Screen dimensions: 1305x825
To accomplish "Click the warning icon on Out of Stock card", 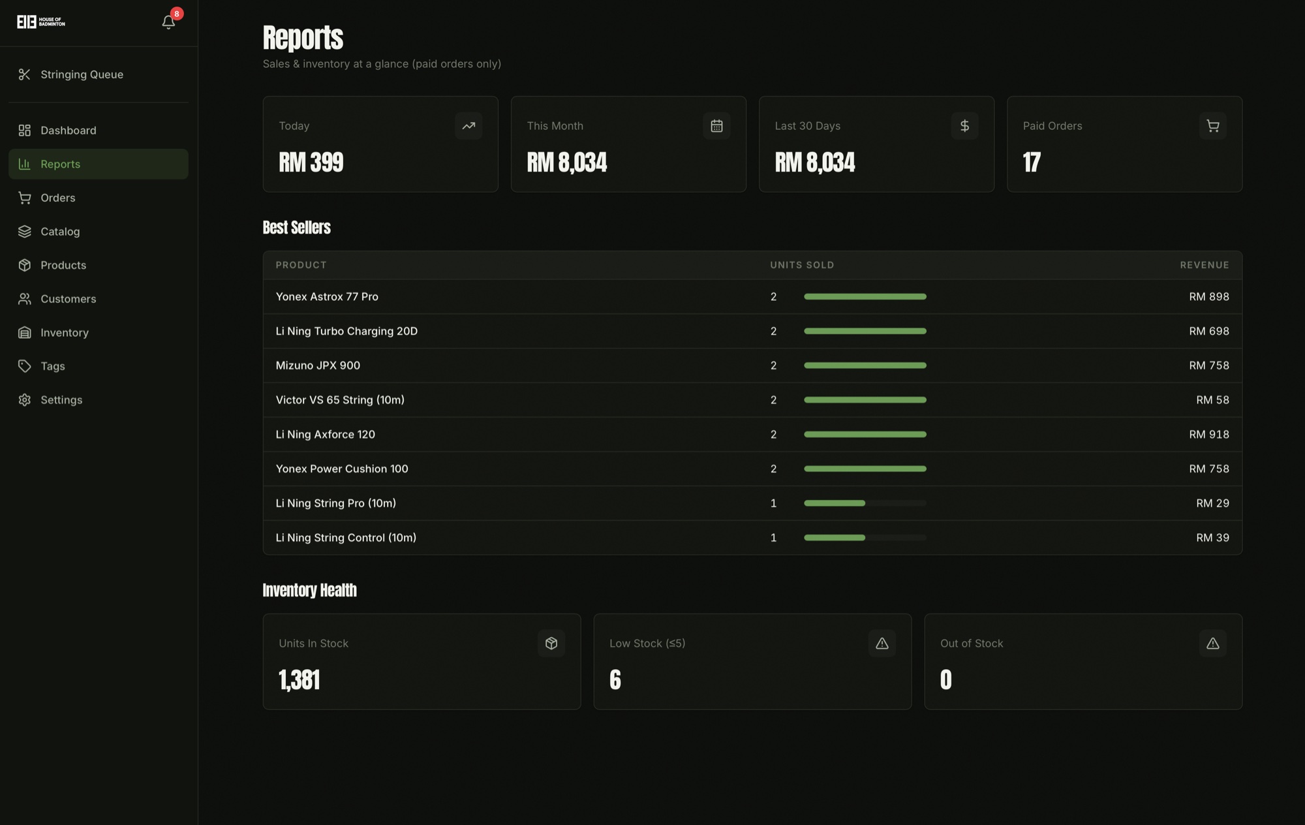I will pyautogui.click(x=1213, y=644).
